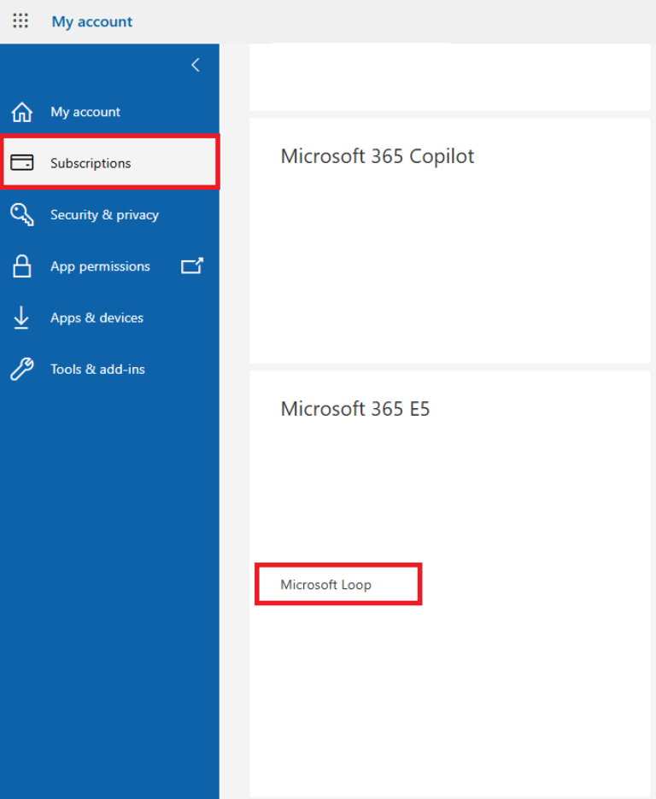Viewport: 656px width, 799px height.
Task: Click the download arrow Apps & devices icon
Action: [x=21, y=318]
